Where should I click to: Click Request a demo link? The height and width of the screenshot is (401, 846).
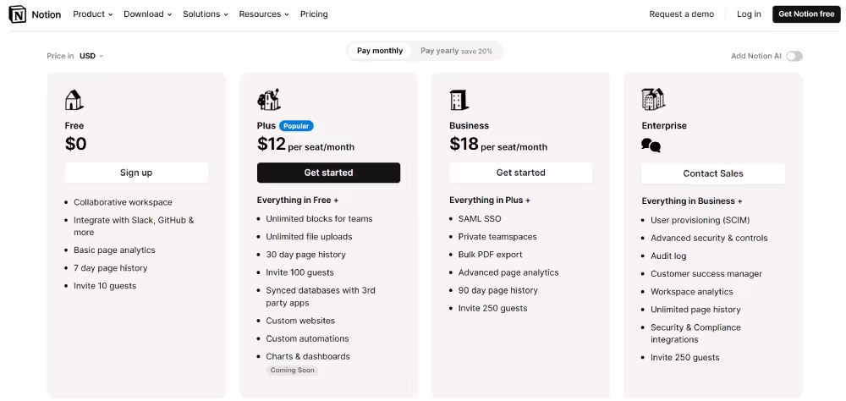tap(681, 14)
